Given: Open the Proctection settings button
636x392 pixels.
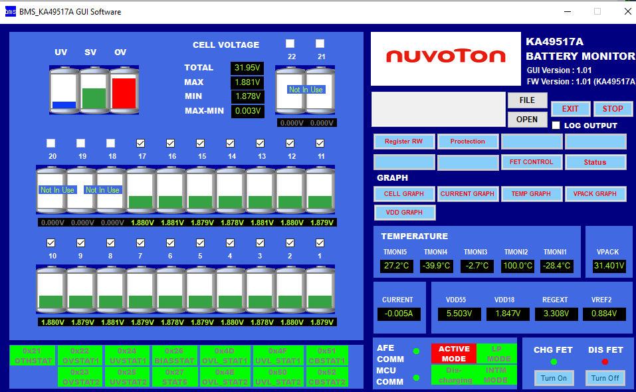Looking at the screenshot, I should point(468,142).
